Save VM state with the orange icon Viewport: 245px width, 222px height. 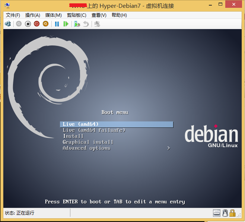(46, 24)
